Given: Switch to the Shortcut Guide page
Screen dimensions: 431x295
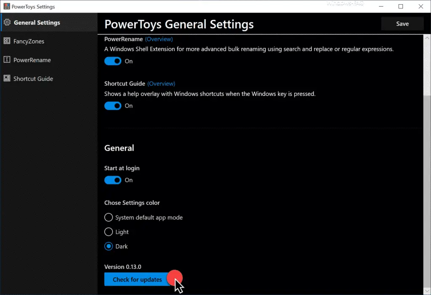Looking at the screenshot, I should (x=49, y=79).
